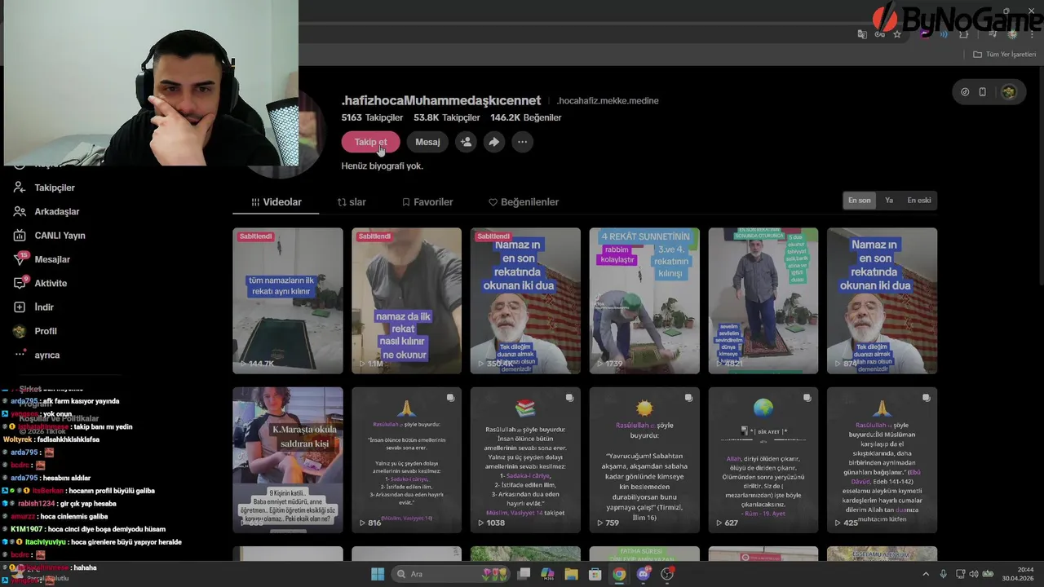Open the video with 4821 views
The image size is (1044, 587).
point(763,301)
